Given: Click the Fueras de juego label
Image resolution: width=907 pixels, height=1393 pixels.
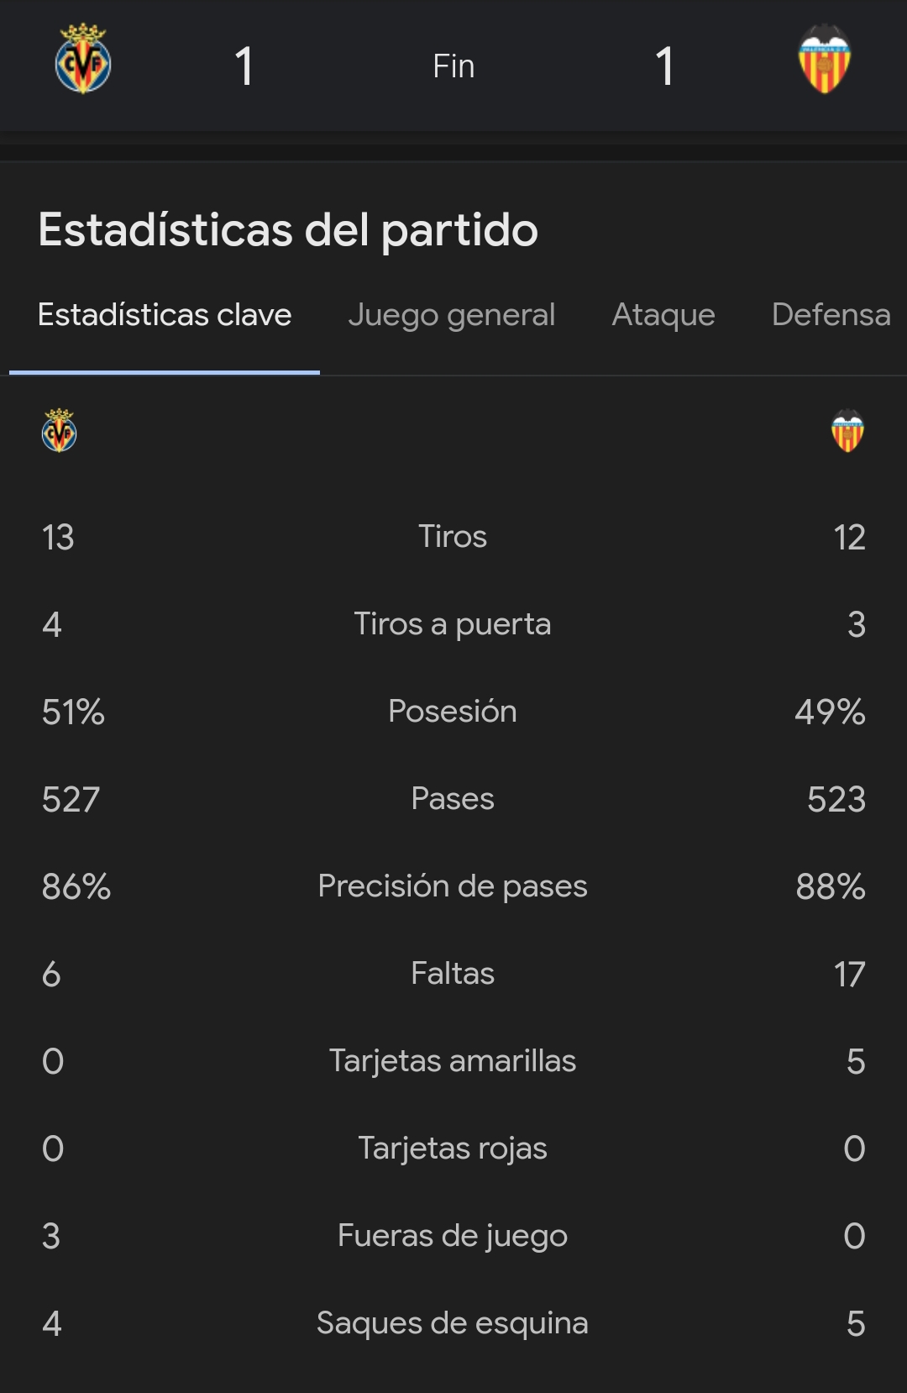Looking at the screenshot, I should (453, 1235).
